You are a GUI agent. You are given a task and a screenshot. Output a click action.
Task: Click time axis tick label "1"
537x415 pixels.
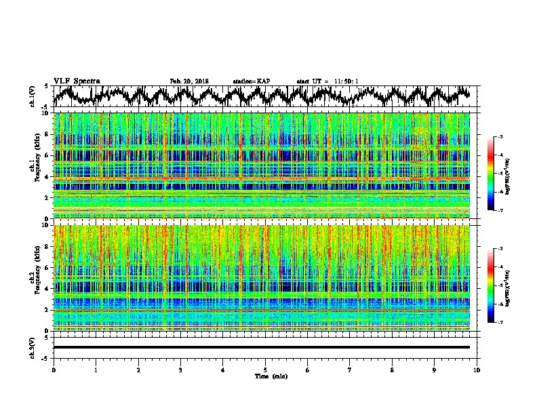click(96, 370)
